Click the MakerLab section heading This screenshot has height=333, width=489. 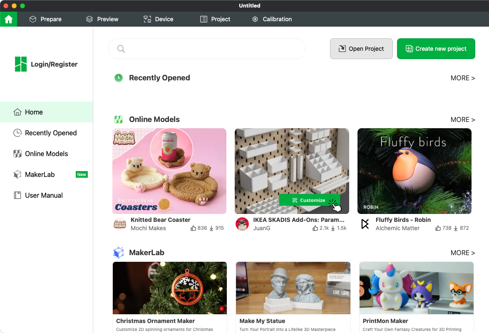(x=146, y=253)
